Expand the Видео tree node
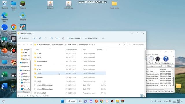The image size is (185, 104). click(19, 73)
